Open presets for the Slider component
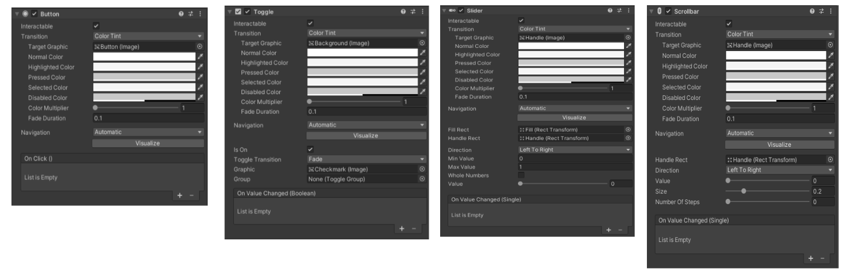 [x=619, y=11]
